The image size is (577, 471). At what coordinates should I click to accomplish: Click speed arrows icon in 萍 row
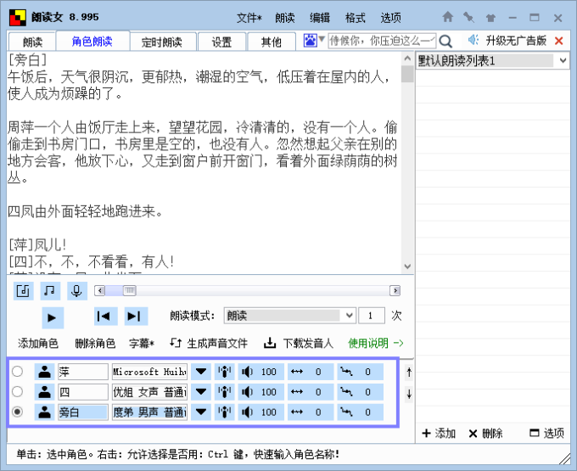297,372
